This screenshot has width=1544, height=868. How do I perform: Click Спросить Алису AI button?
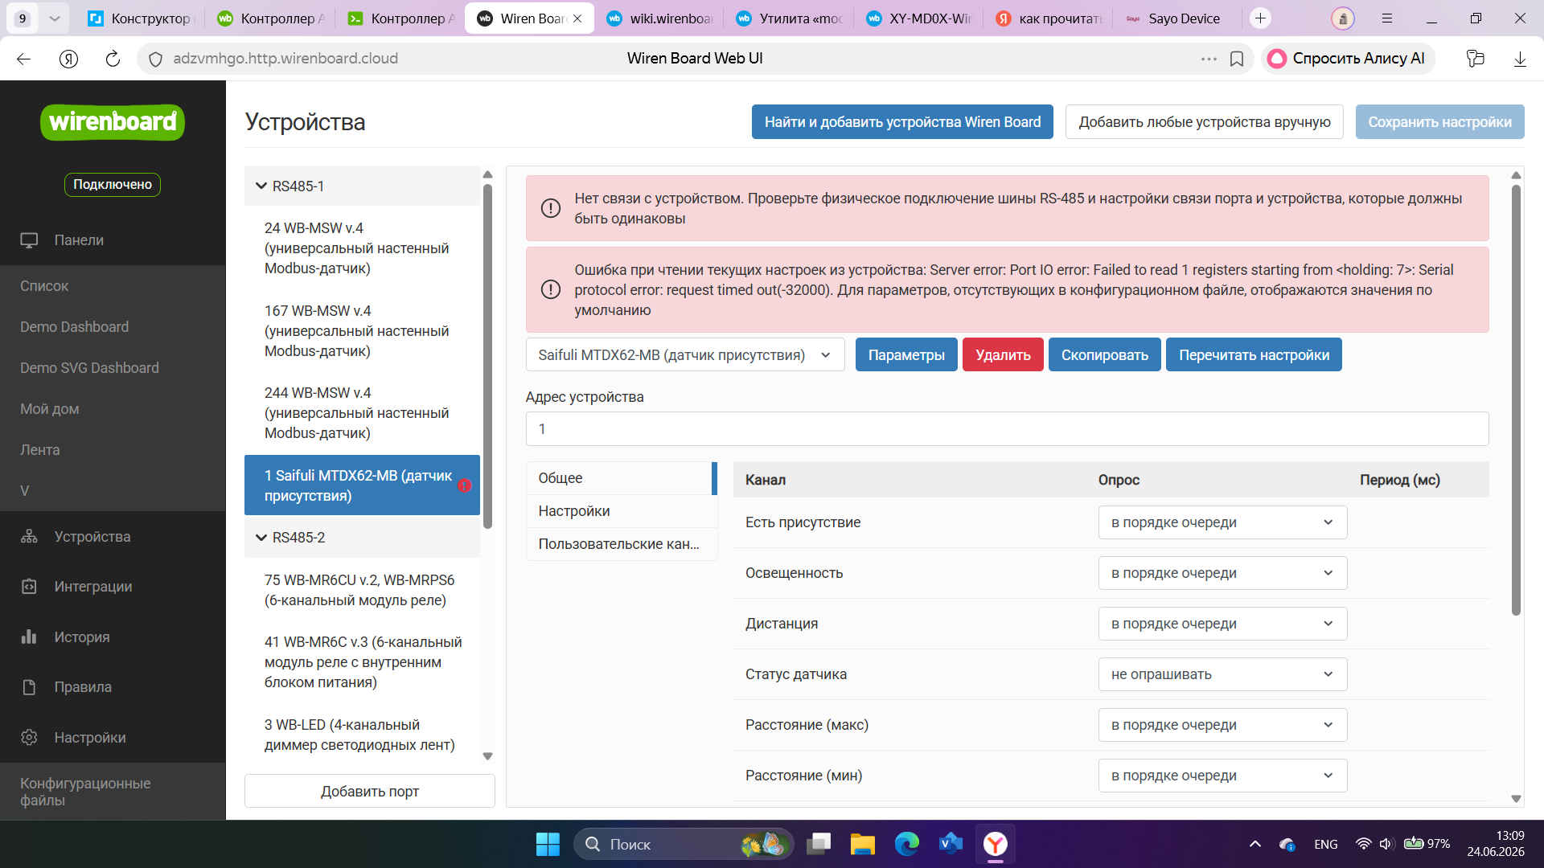(1349, 59)
